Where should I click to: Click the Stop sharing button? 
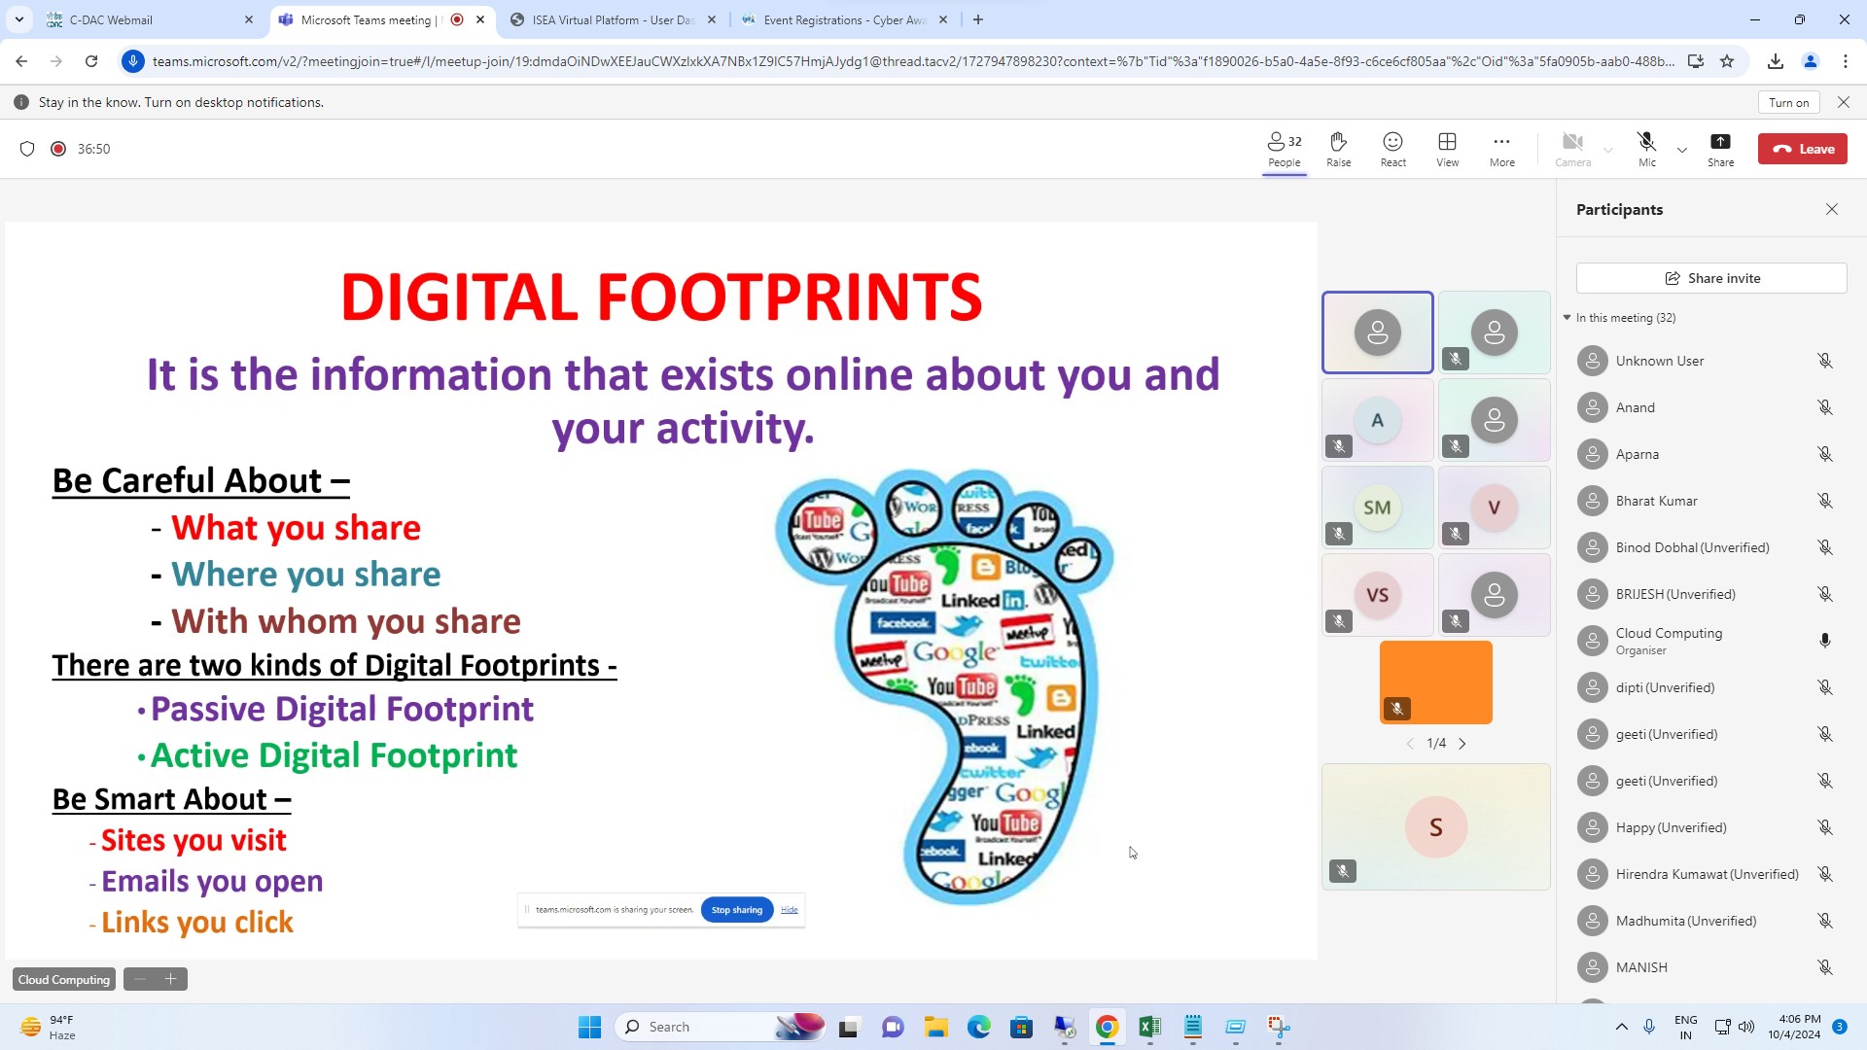point(737,910)
